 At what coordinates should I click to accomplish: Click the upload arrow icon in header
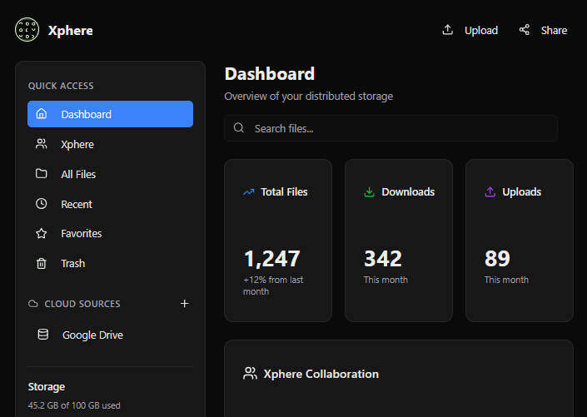[x=448, y=30]
